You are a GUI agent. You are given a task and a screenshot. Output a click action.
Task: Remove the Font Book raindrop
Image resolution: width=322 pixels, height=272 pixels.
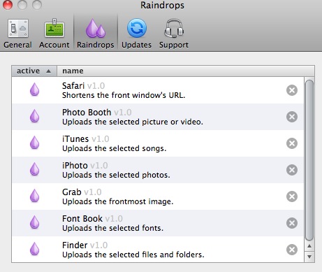292,223
